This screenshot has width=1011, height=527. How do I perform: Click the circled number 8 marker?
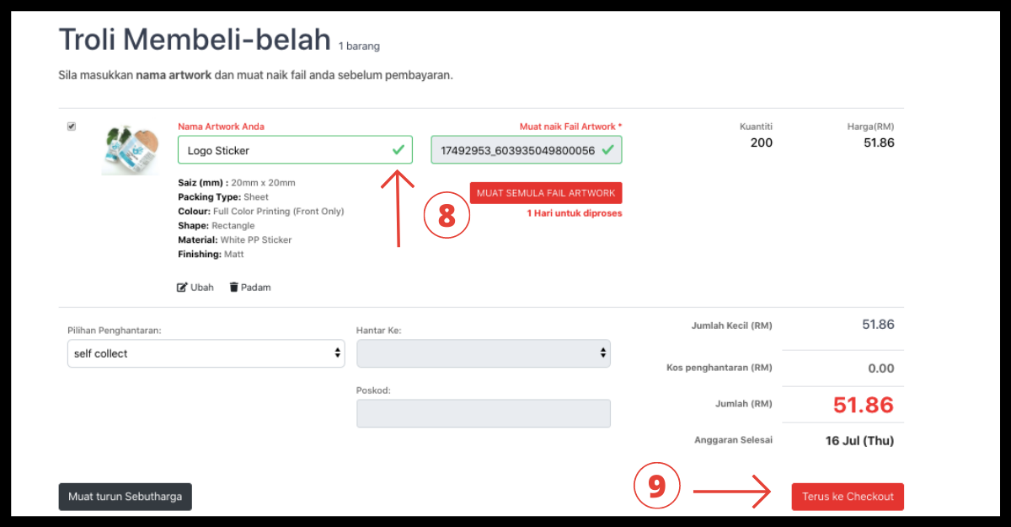(447, 215)
